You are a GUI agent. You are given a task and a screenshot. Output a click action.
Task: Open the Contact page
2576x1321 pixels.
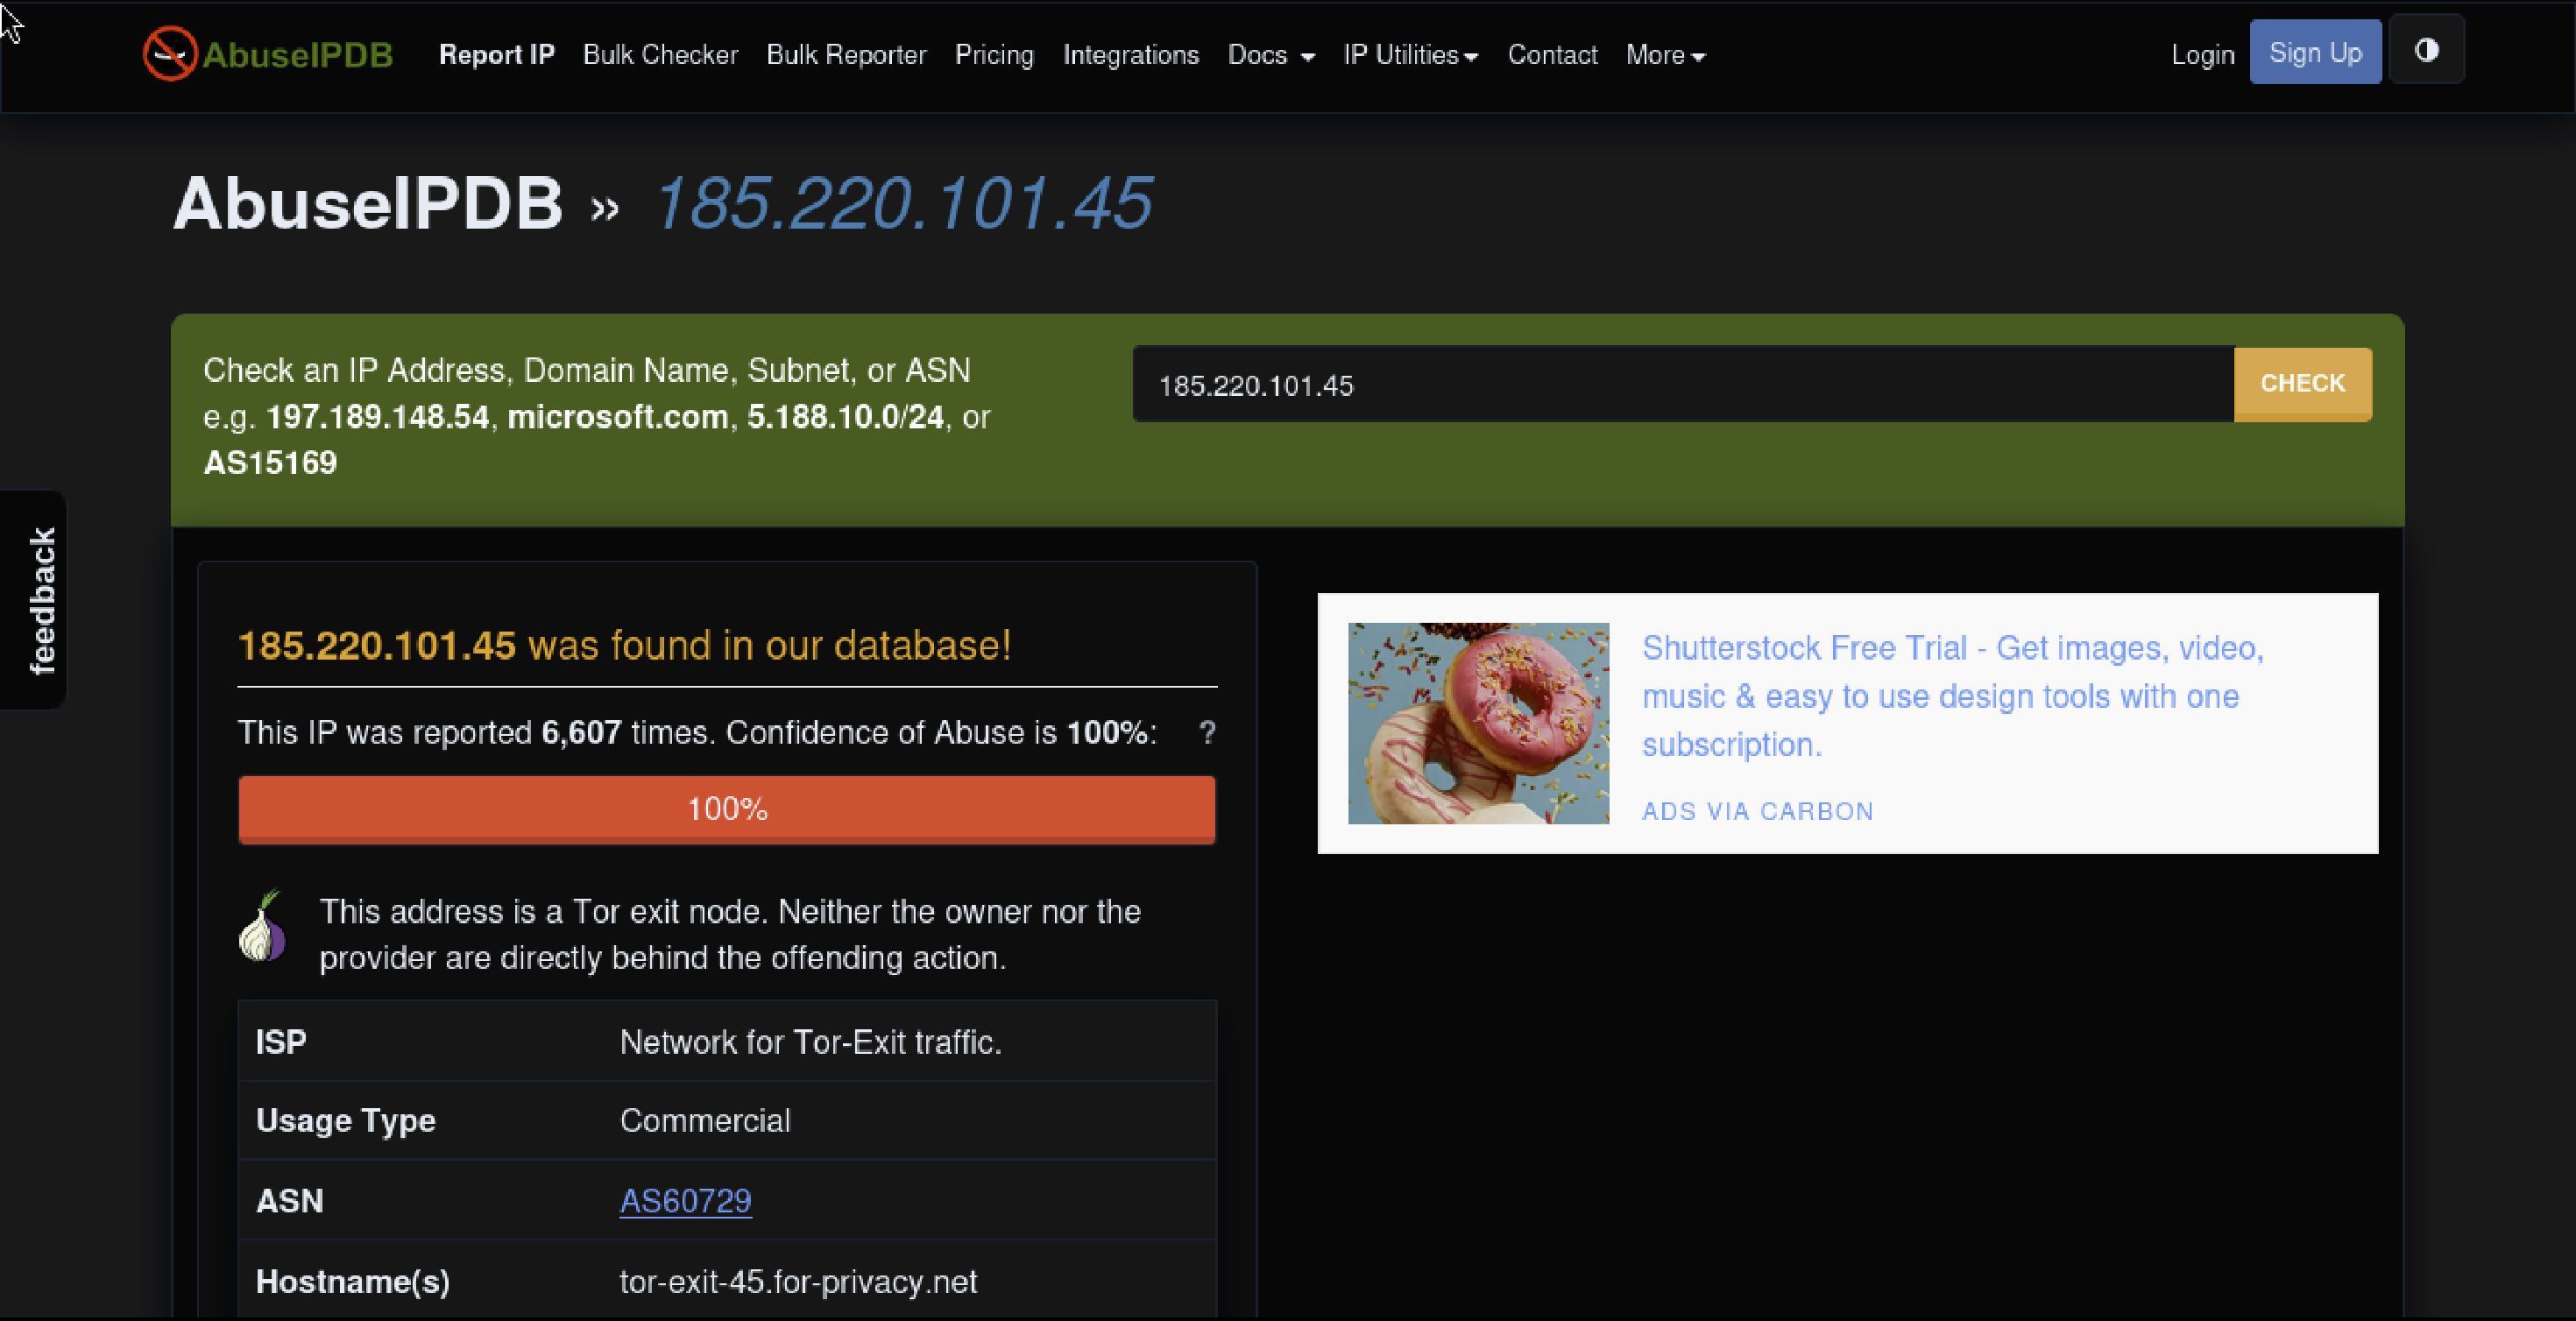point(1552,55)
